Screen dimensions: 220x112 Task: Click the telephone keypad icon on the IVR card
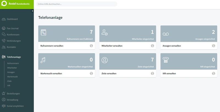pyautogui.click(x=166, y=60)
